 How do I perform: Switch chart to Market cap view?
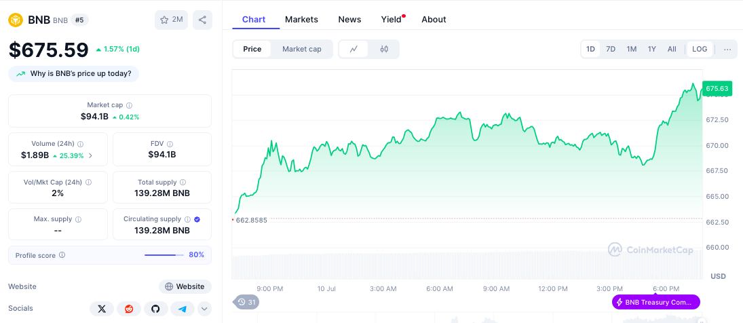click(x=302, y=49)
